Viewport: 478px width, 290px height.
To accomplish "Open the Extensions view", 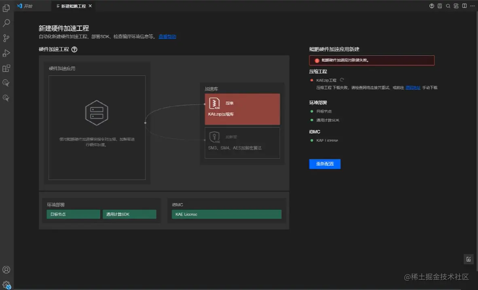I will [x=6, y=68].
